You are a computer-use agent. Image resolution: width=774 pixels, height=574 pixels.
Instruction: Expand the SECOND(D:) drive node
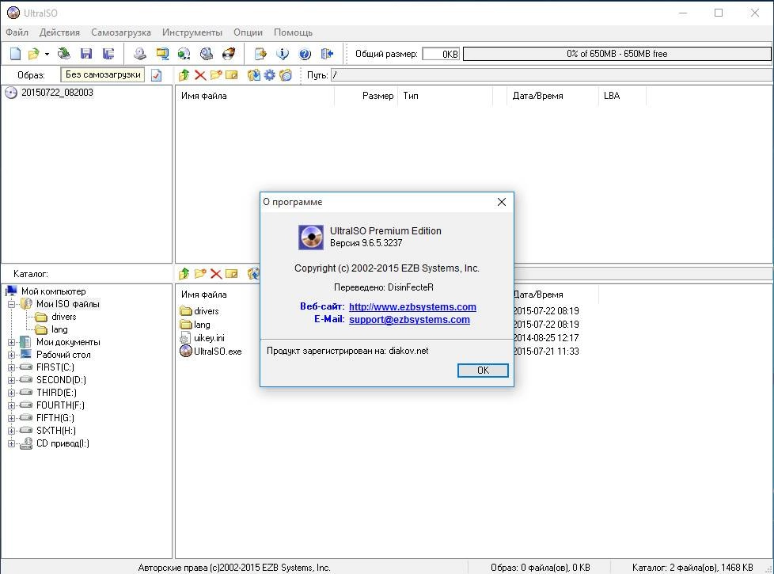[x=11, y=380]
